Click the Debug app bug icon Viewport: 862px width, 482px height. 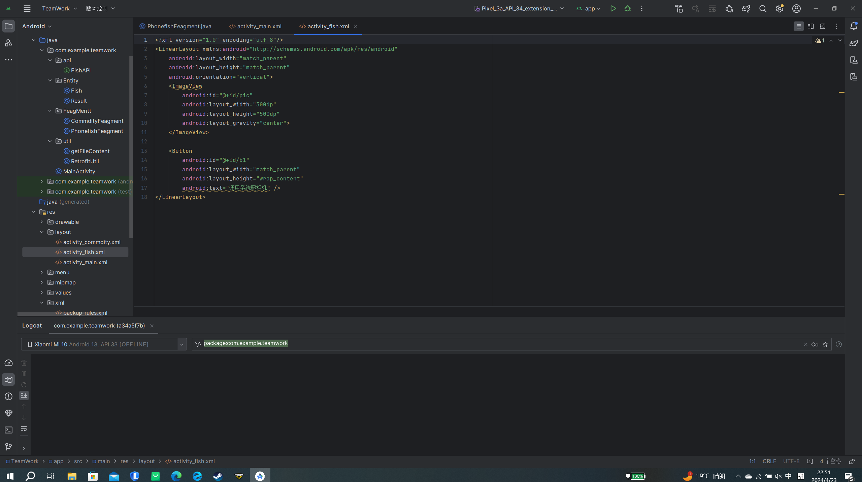tap(628, 8)
